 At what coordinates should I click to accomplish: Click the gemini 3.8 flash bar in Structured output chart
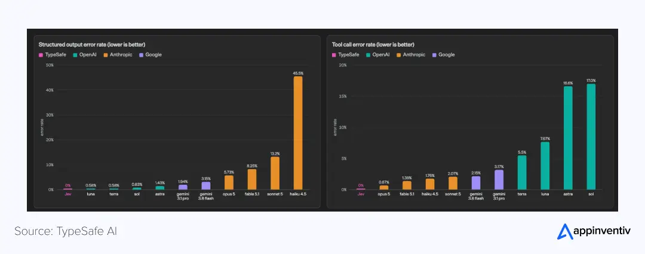point(205,186)
